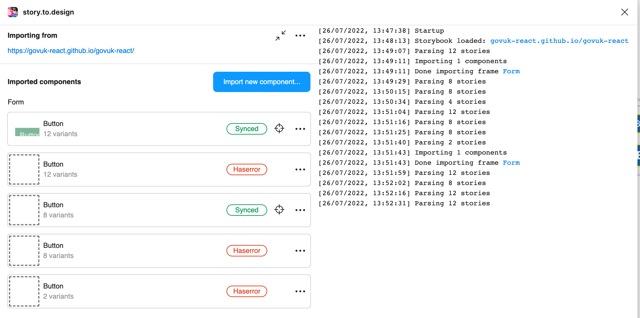Click the Form group label

[x=16, y=102]
